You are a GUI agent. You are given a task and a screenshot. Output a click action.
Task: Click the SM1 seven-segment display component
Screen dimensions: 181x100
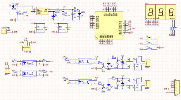(x=161, y=12)
